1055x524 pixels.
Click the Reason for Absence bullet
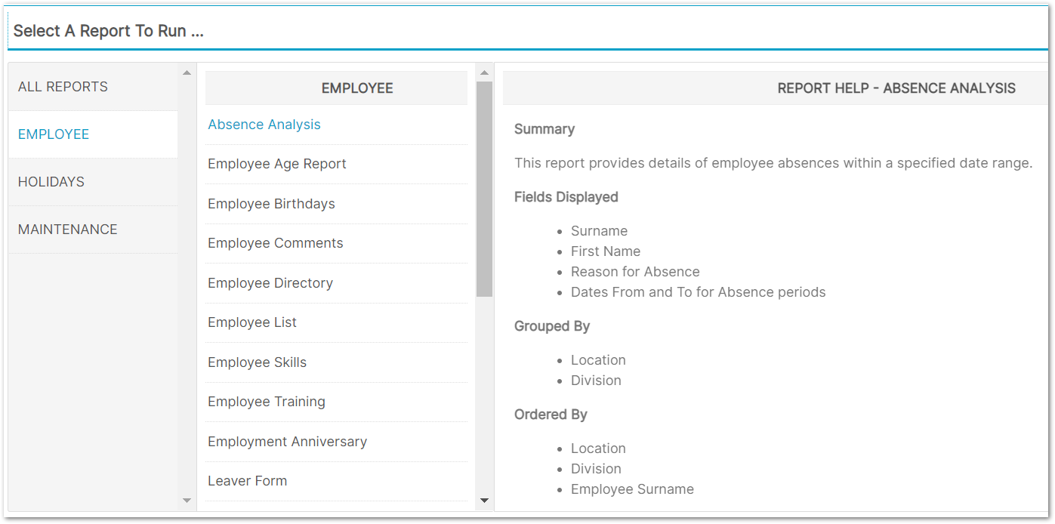coord(635,272)
